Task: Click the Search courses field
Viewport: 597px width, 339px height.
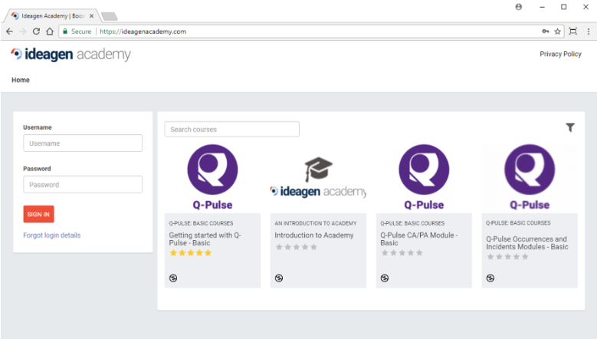Action: tap(232, 129)
